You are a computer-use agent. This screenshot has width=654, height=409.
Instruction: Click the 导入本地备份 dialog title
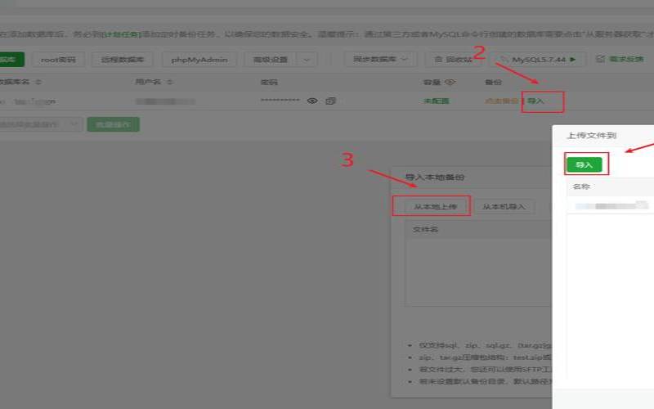[x=435, y=178]
